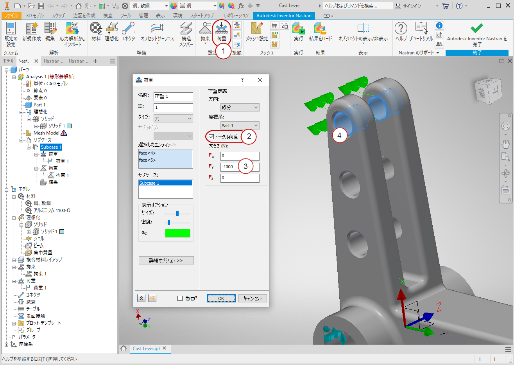
Task: Import with 応力解析からインポート
Action: [72, 34]
